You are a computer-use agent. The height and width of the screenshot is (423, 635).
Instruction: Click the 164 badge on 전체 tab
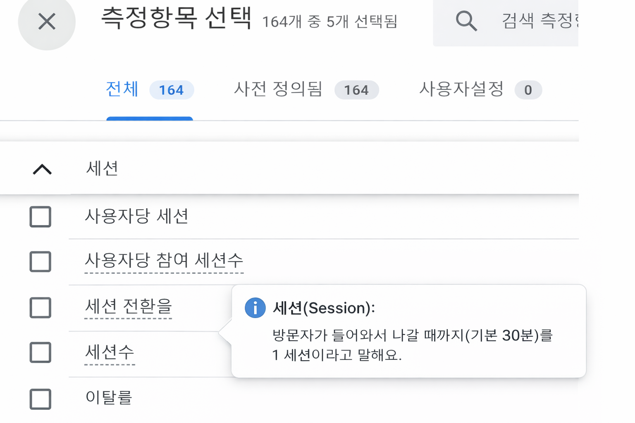171,90
